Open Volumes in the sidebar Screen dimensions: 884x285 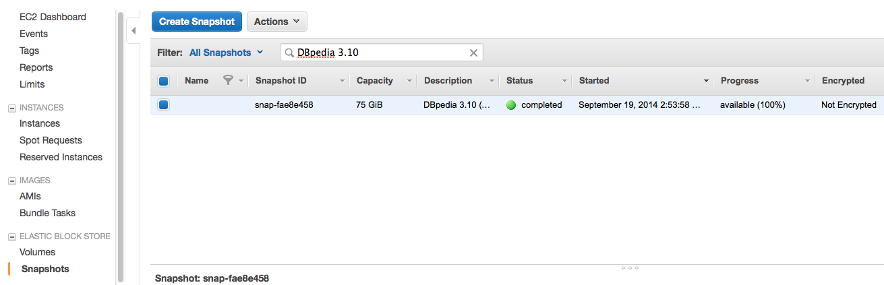point(37,252)
